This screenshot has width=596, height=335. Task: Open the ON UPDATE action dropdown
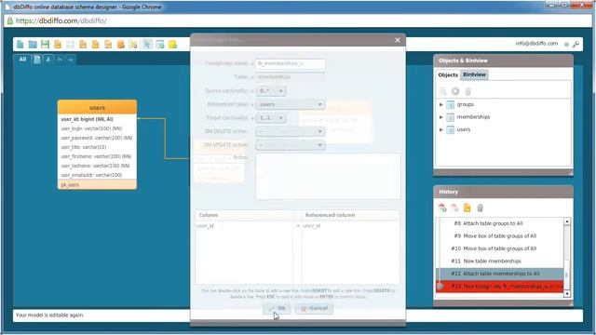[291, 145]
